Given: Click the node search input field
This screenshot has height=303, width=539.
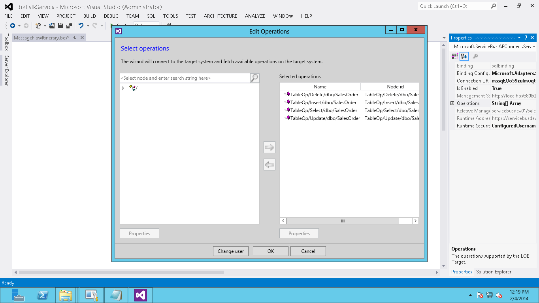Looking at the screenshot, I should pos(185,78).
